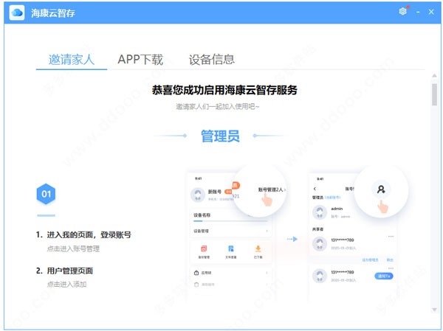Click the blue file icon in mockup

pyautogui.click(x=231, y=248)
